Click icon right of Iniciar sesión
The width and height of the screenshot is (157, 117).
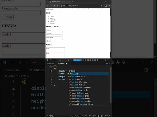(x=82, y=60)
